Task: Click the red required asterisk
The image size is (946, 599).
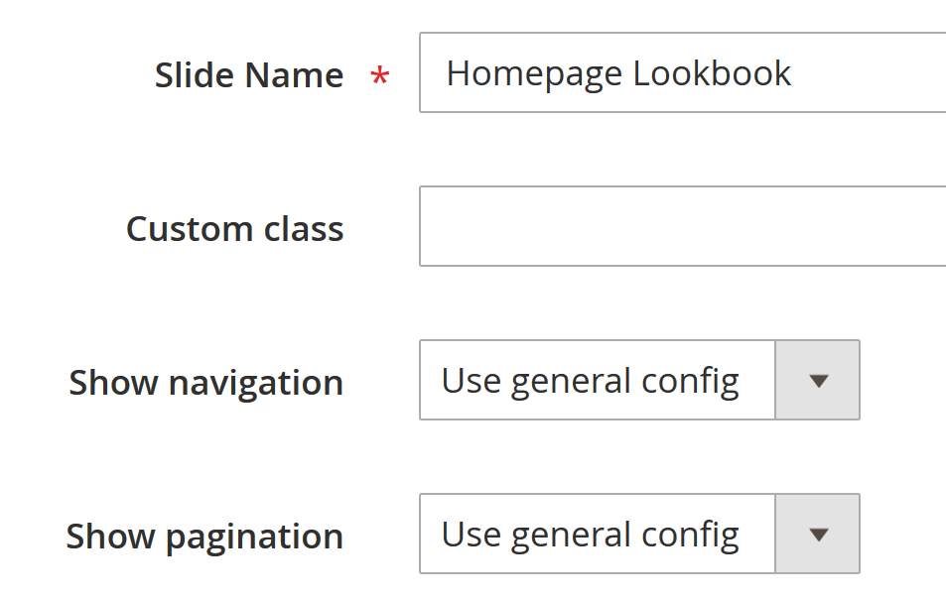Action: (379, 77)
